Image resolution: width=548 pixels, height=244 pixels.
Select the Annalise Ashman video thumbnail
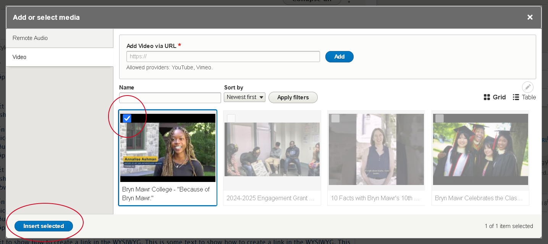(168, 148)
